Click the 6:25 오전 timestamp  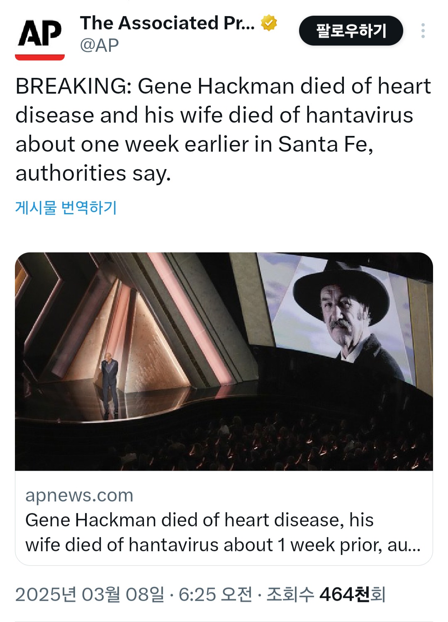[215, 595]
